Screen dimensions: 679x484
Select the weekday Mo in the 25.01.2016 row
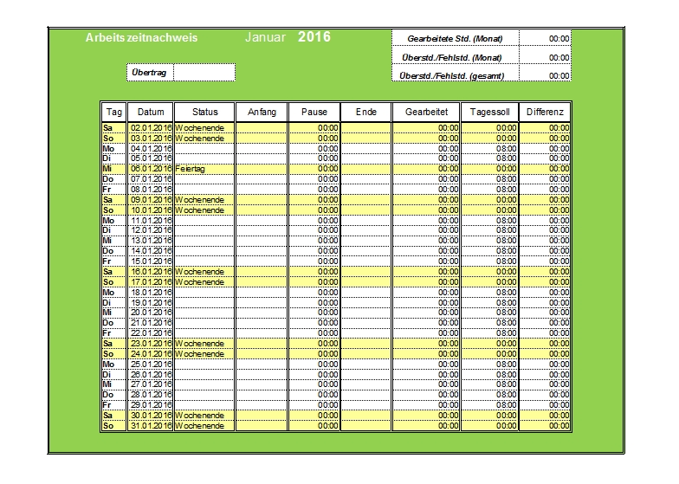114,364
